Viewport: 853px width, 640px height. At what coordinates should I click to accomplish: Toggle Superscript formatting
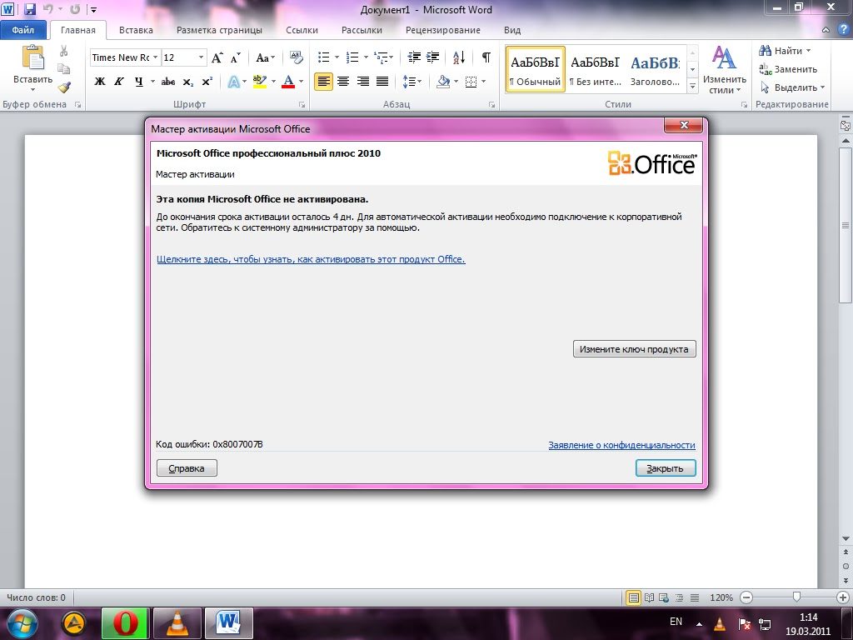click(207, 82)
